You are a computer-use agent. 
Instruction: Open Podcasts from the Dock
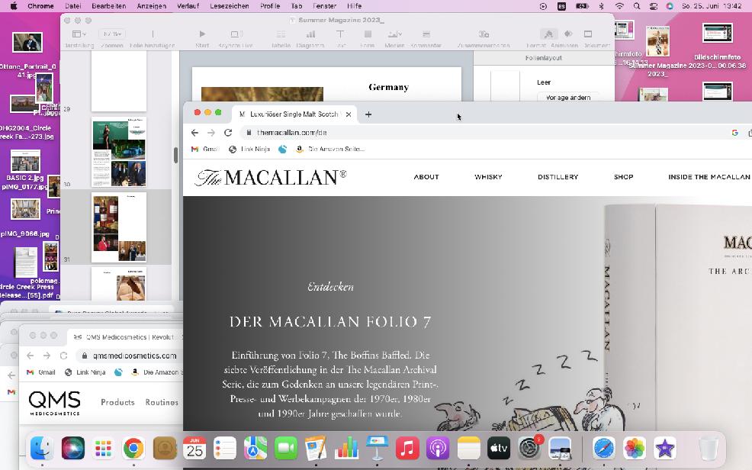tap(437, 449)
